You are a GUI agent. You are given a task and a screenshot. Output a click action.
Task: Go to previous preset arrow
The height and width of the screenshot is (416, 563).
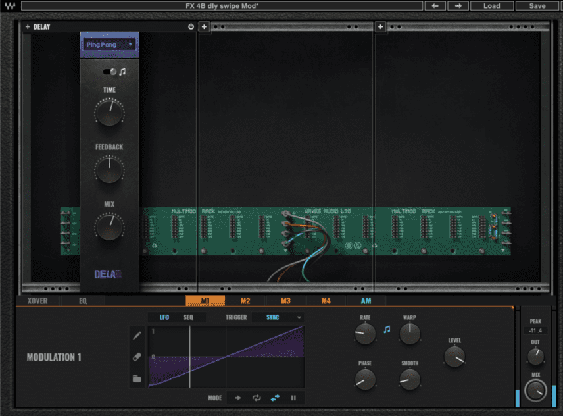435,6
